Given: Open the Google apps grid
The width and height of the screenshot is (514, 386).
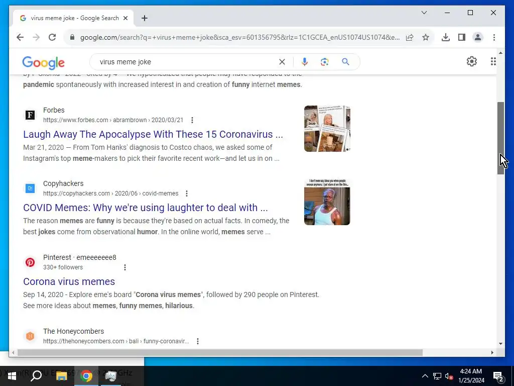Looking at the screenshot, I should (x=493, y=61).
